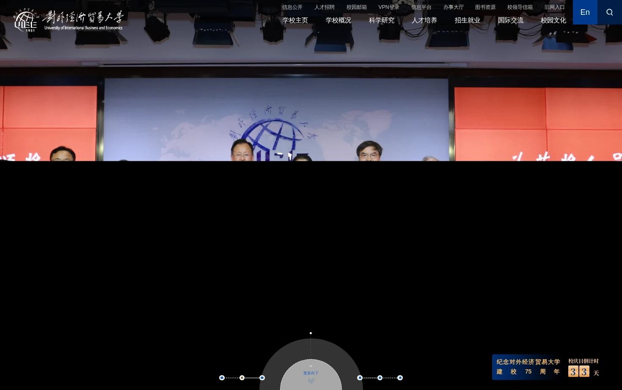
Task: Switch language with the En button
Action: [585, 12]
